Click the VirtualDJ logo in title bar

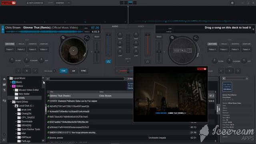tap(8, 3)
